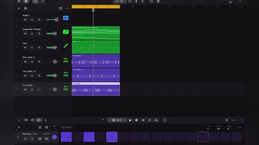Adjust the Audio 1 volume slider

[52, 20]
